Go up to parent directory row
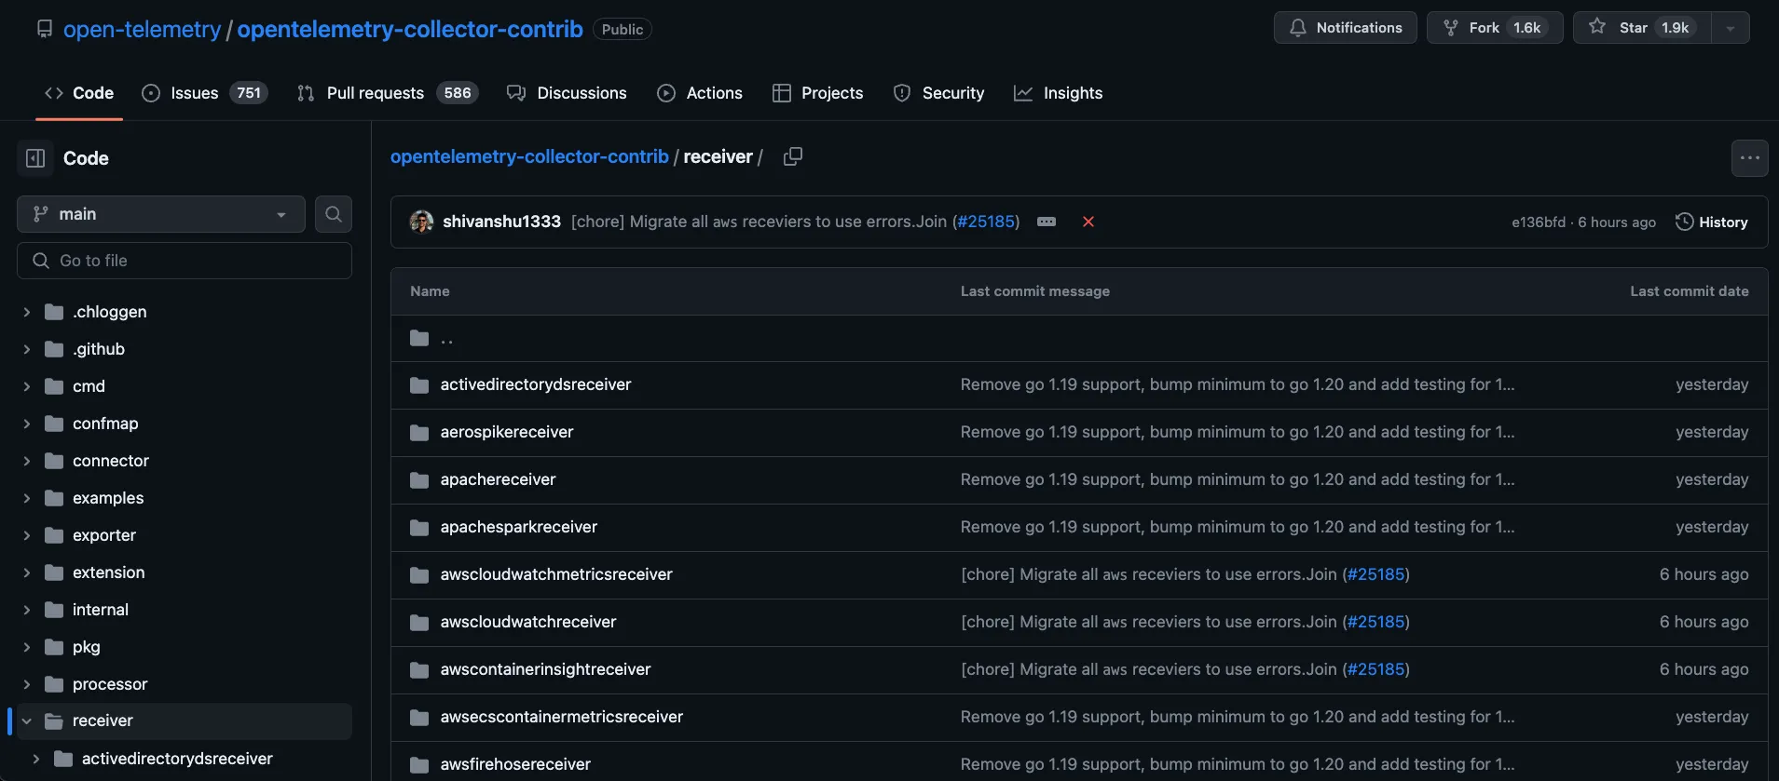Screen dimensions: 1779x781 1079,339
